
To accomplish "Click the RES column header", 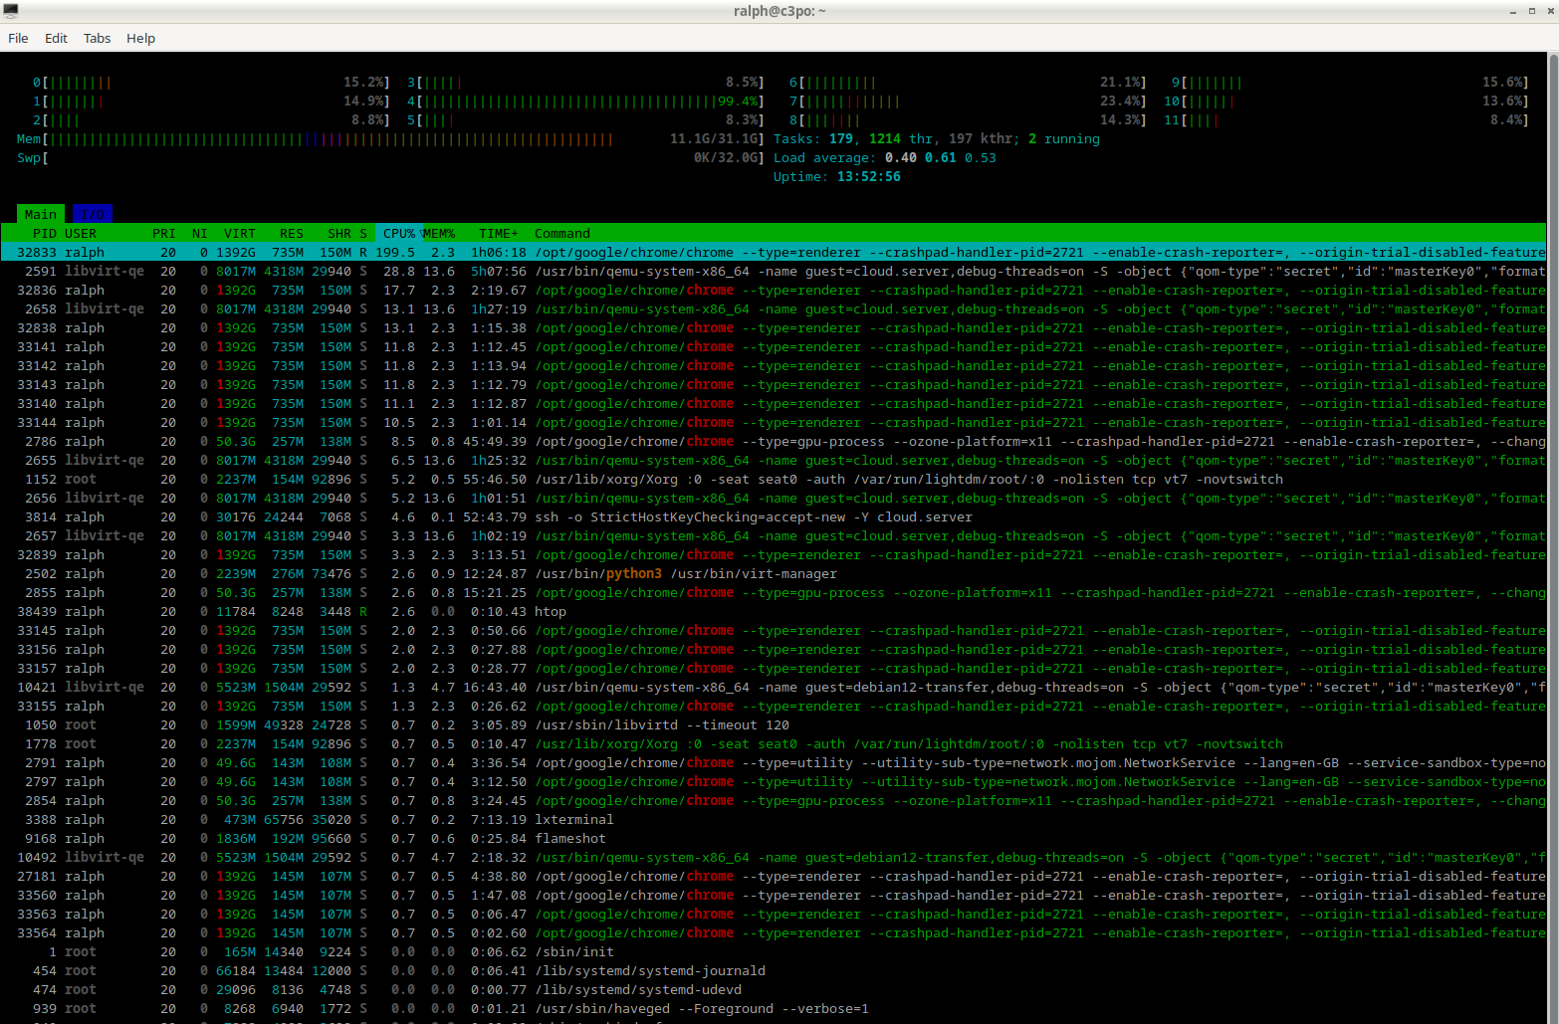I will tap(291, 234).
